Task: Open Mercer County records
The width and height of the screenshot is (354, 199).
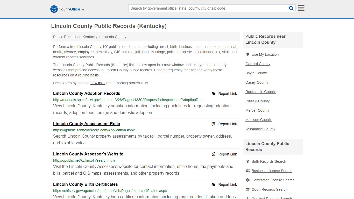Action: click(257, 110)
